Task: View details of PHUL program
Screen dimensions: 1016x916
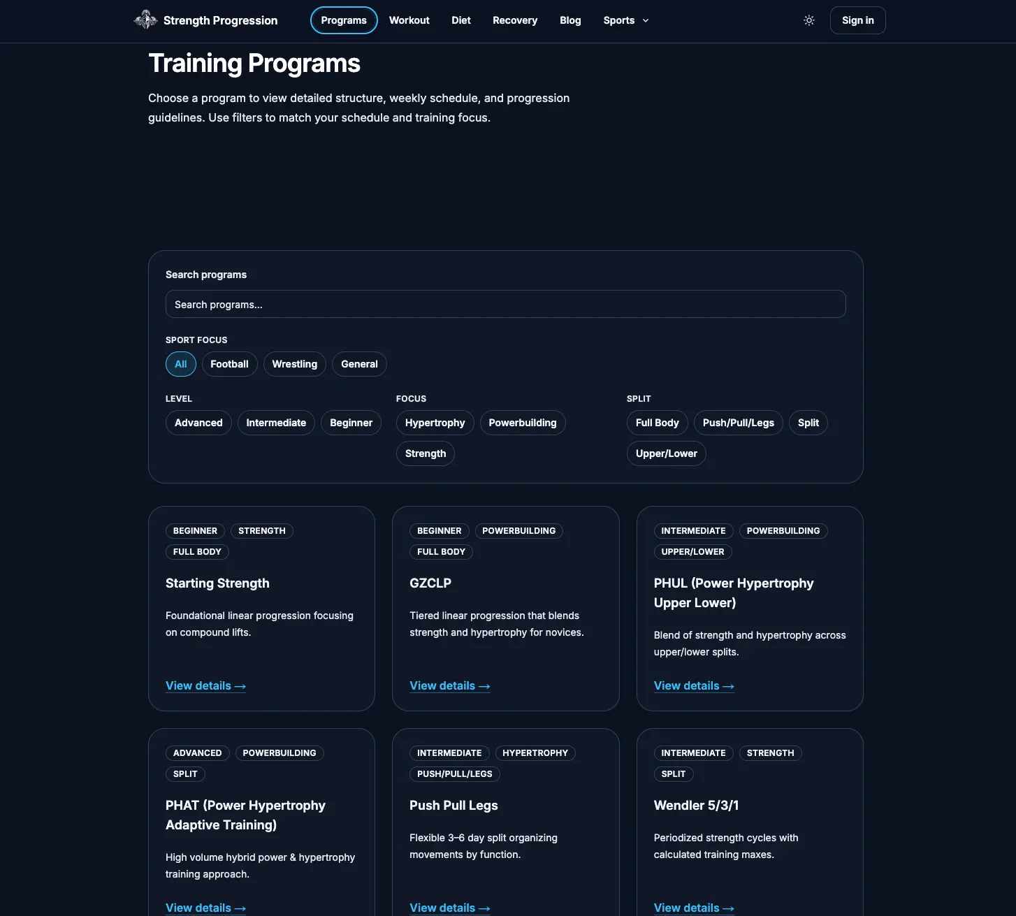Action: click(x=693, y=686)
